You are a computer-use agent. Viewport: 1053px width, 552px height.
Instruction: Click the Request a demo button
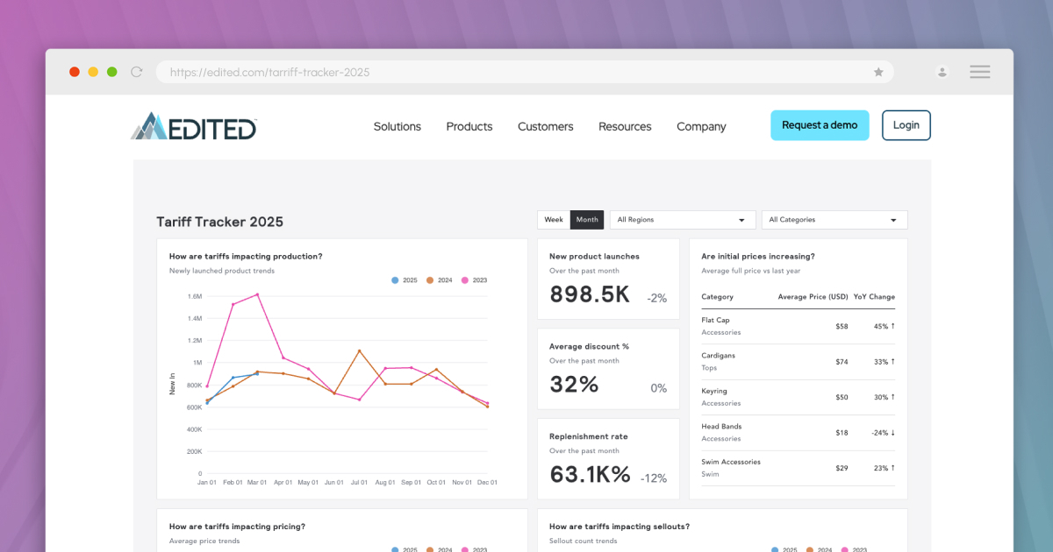(820, 125)
